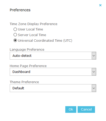This screenshot has height=121, width=106.
Task: Click the 'Universal Coordinated Time (UTC)' label text
Action: 45,40
